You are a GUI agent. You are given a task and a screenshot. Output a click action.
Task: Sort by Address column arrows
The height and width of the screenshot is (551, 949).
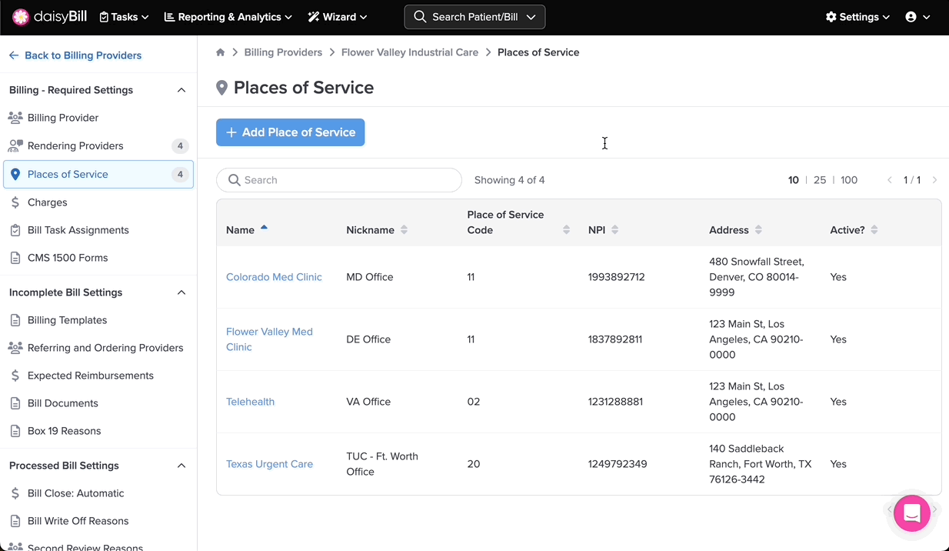coord(758,230)
